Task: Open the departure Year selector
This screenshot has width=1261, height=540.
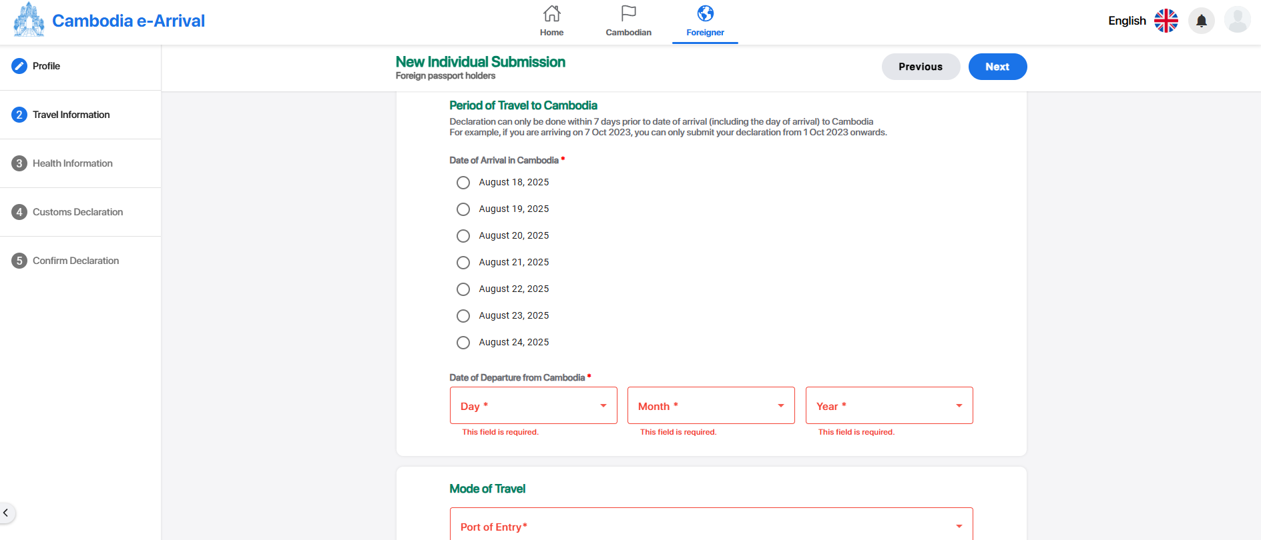Action: pos(889,405)
